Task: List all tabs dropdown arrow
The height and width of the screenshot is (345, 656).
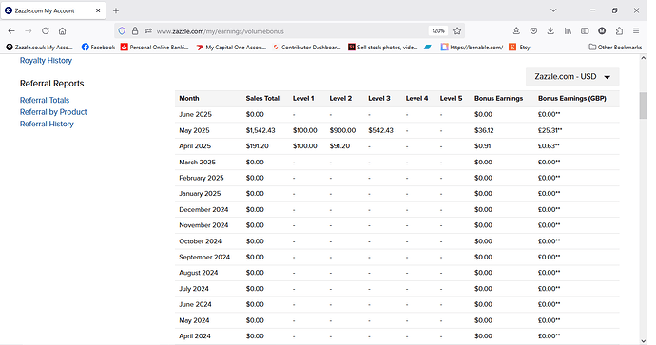Action: 553,10
